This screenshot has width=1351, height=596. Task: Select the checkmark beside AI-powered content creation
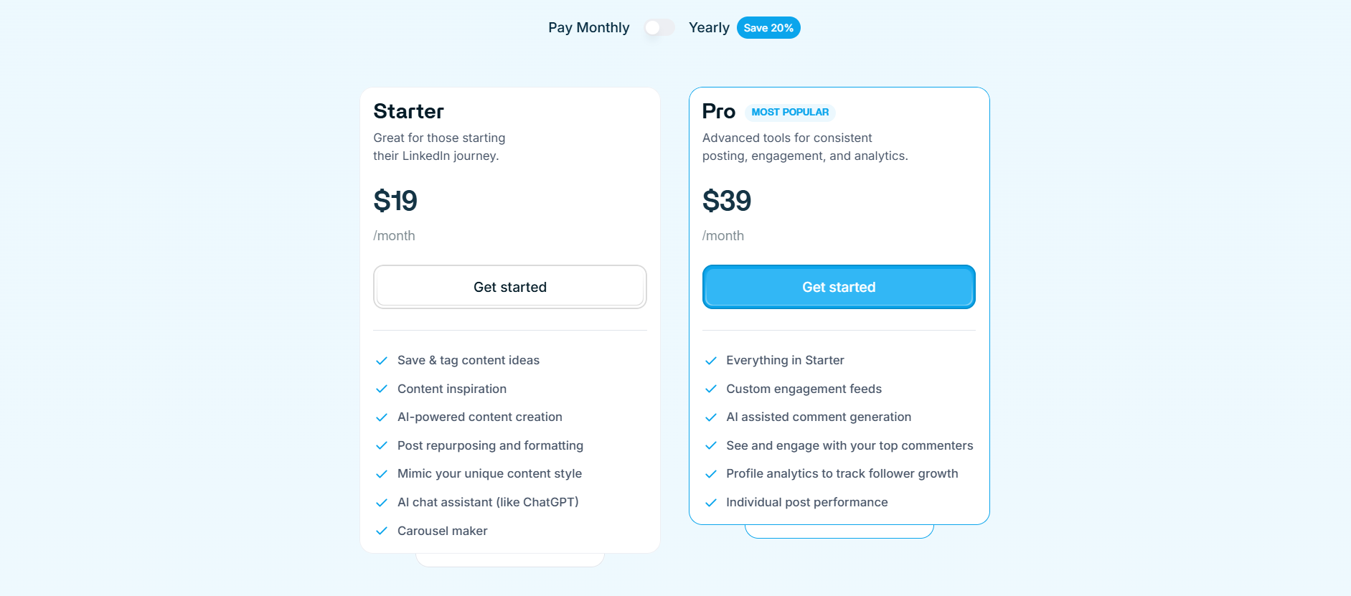pyautogui.click(x=382, y=417)
